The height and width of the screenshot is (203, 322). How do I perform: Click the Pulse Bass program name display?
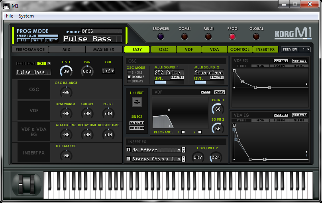(x=92, y=39)
